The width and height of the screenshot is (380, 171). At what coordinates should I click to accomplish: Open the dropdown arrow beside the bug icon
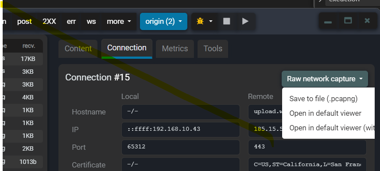211,22
